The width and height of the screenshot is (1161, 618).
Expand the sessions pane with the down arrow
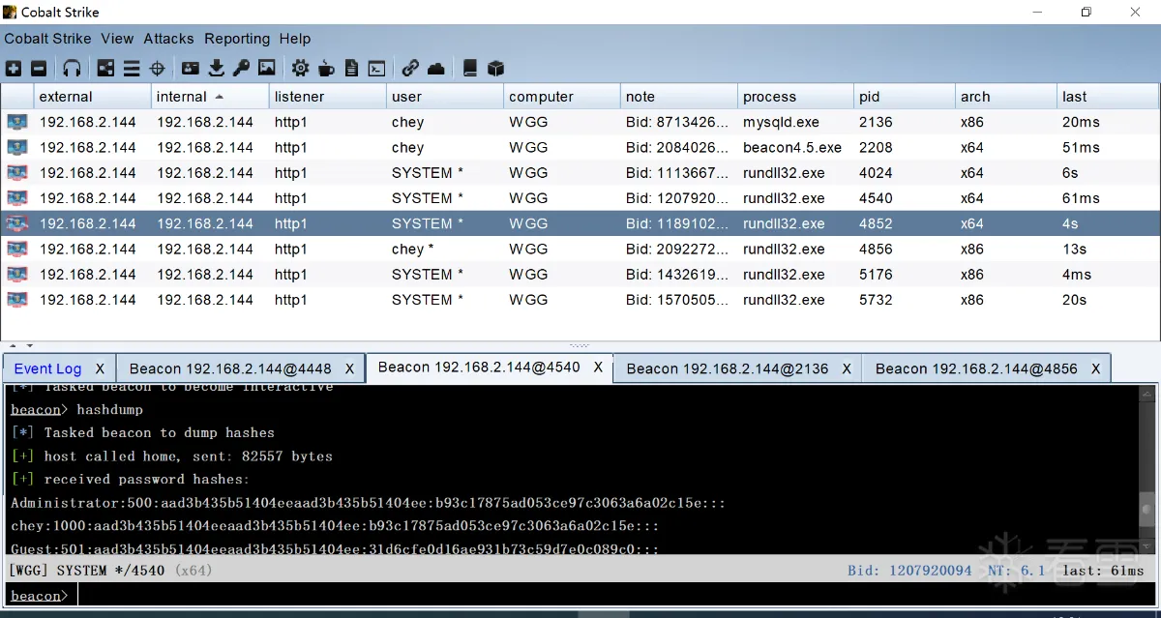click(x=30, y=345)
